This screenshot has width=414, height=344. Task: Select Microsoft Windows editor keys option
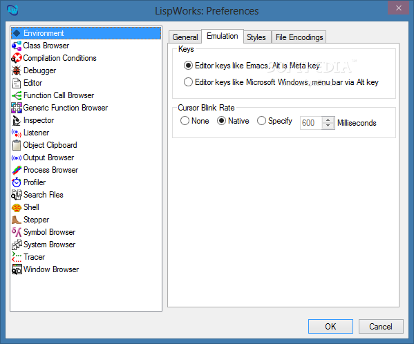tap(281, 82)
